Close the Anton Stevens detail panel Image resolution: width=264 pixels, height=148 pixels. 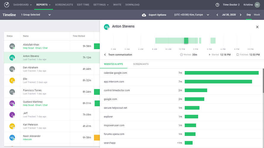click(x=257, y=27)
